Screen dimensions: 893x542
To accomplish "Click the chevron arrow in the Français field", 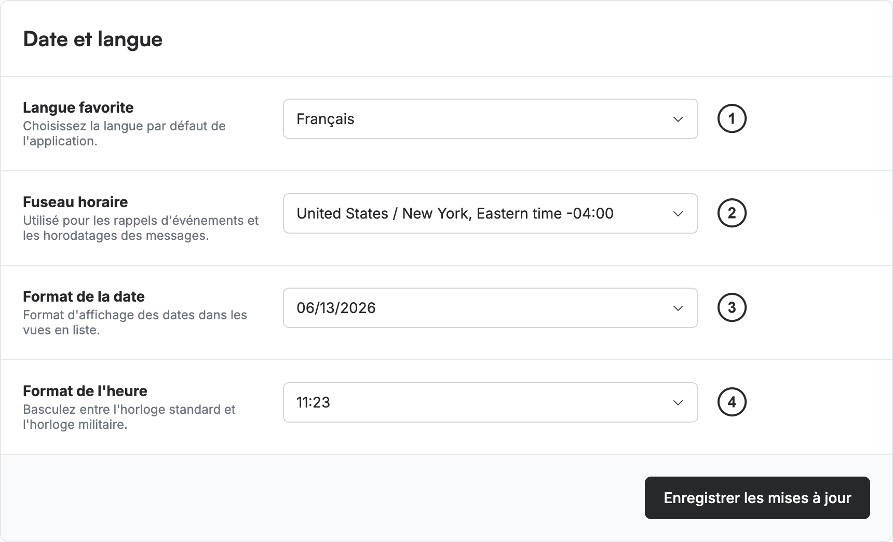I will (678, 119).
